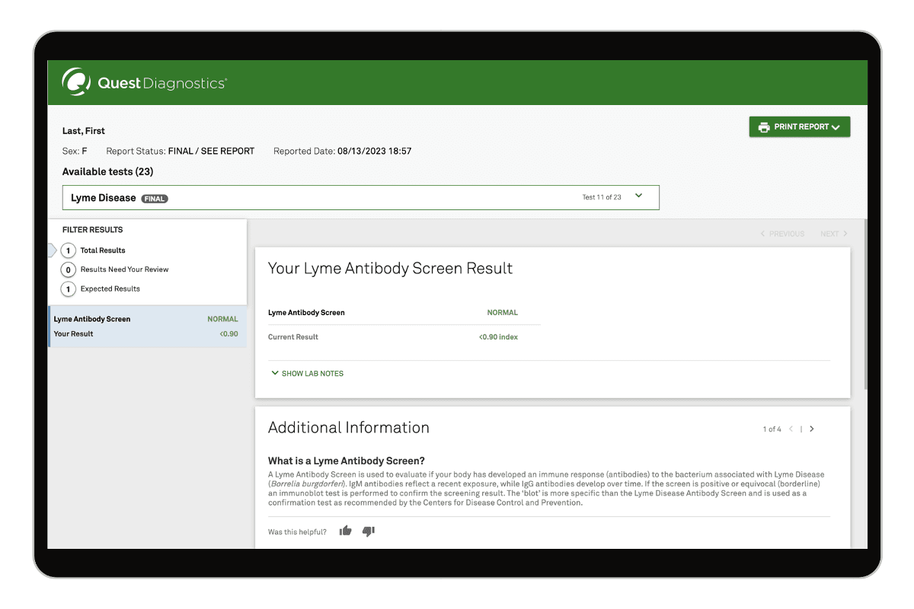Viewport: 914px width, 609px height.
Task: Give a thumbs up on the article
Action: 345,531
